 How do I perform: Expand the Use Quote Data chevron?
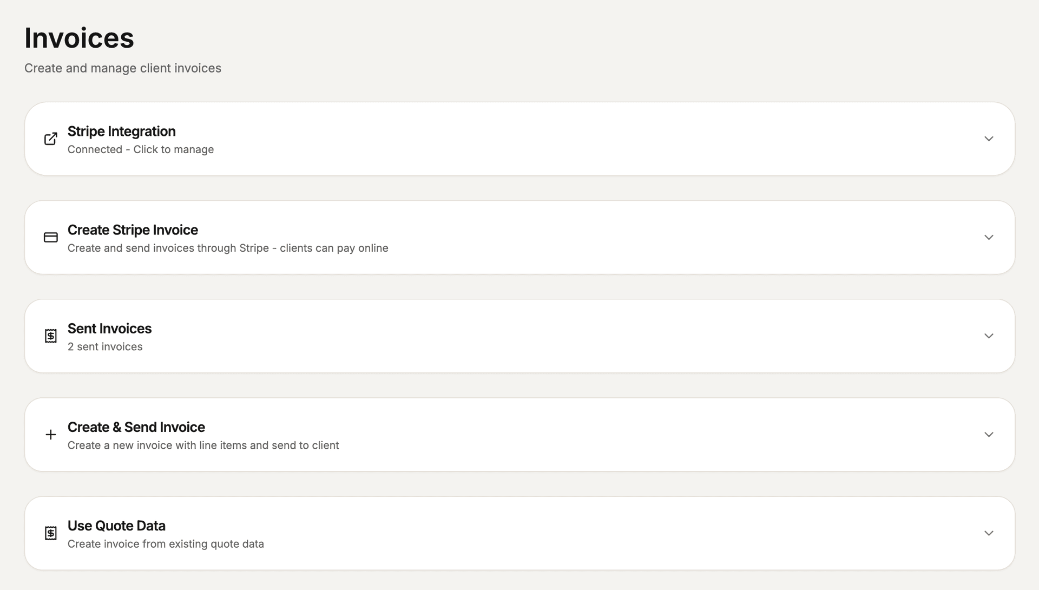989,533
